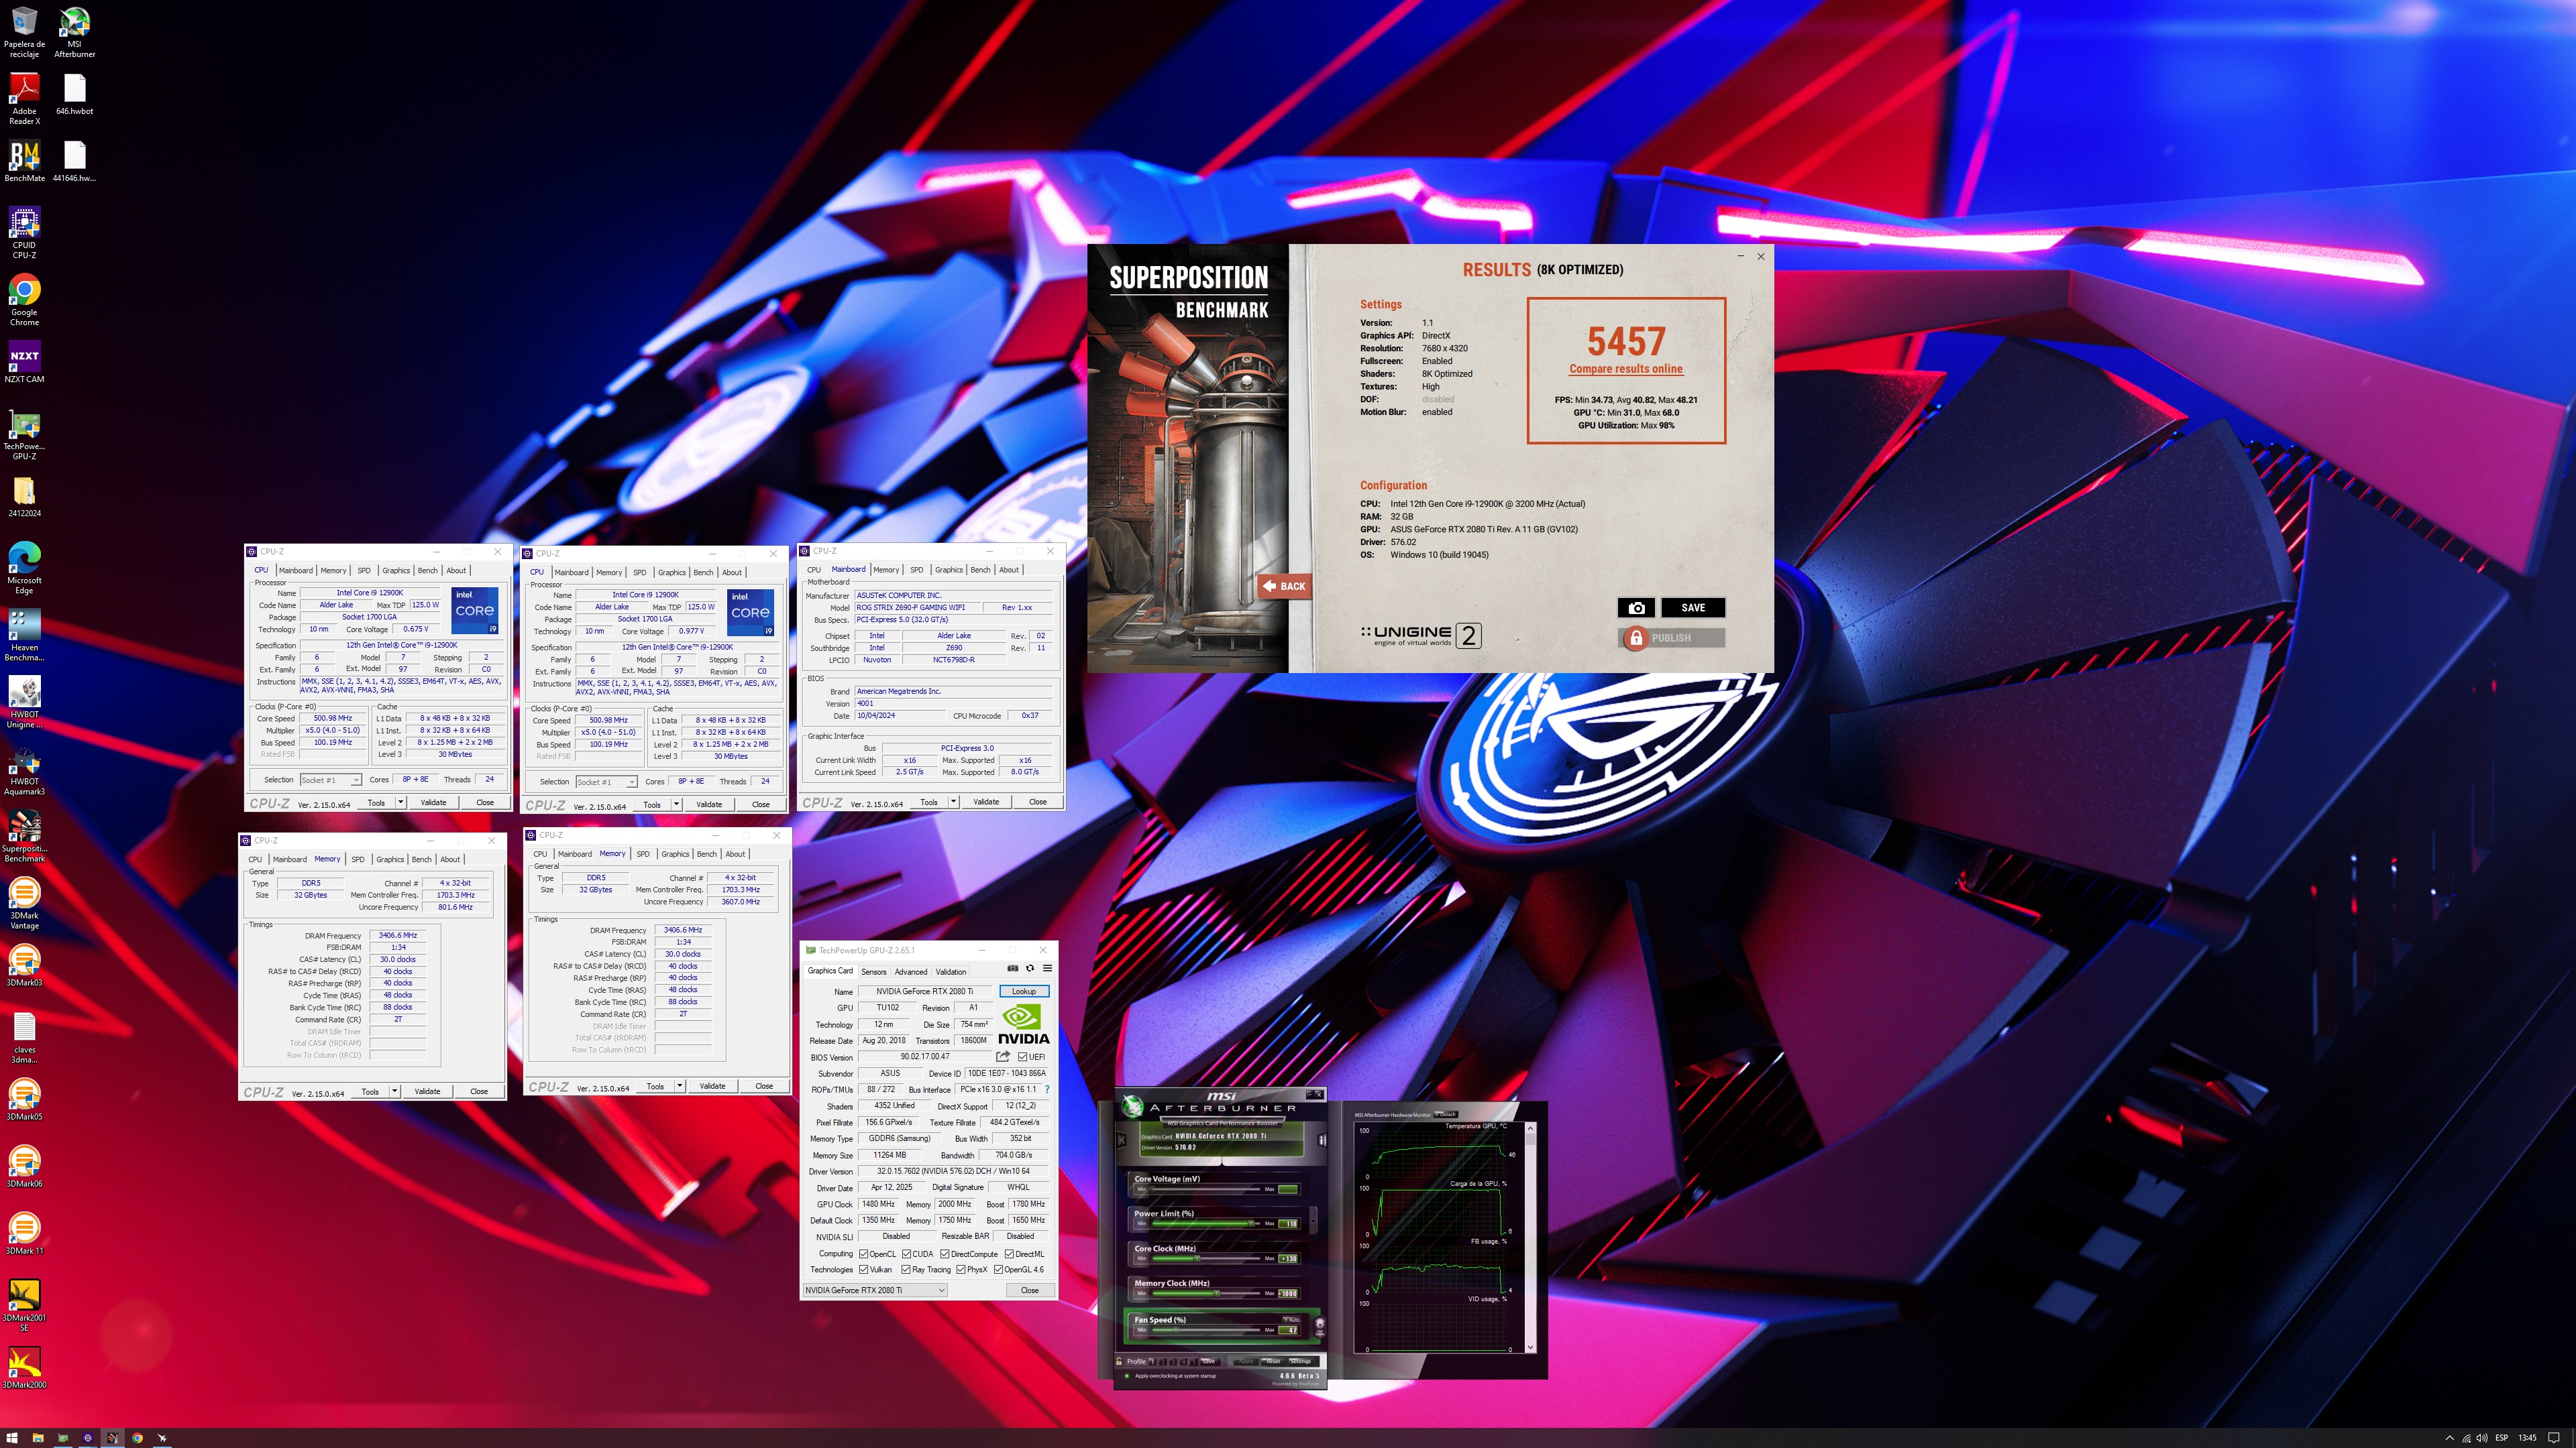Switch to SPD tab in CPU-Z Mainboard window
Viewport: 2576px width, 1448px height.
coord(916,570)
